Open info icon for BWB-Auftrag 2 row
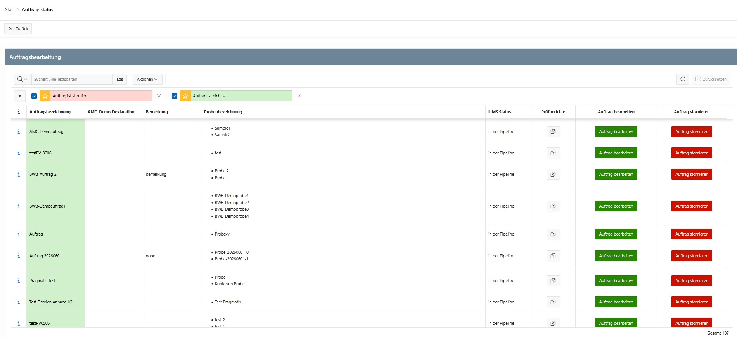The image size is (737, 338). click(x=19, y=174)
